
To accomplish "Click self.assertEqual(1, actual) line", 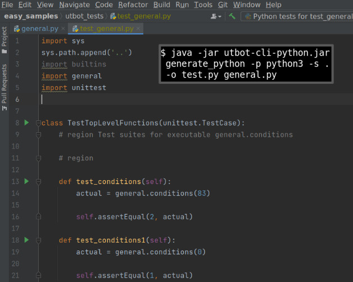I will click(x=134, y=275).
